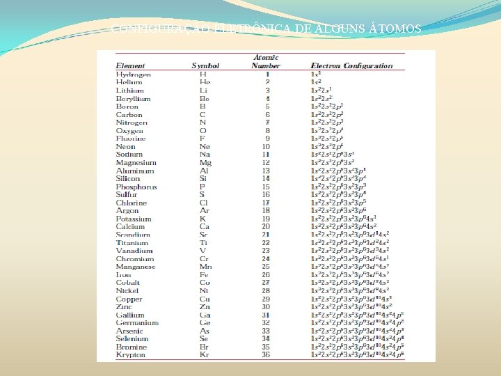Click the 'Chromium' element name
This screenshot has height=376, width=501.
135,258
